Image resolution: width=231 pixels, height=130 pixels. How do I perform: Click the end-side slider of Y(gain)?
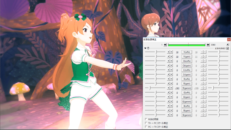point(218,56)
